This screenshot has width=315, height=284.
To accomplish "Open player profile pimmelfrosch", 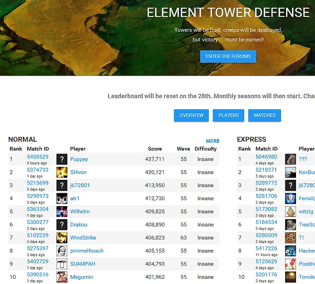I will pos(87,251).
